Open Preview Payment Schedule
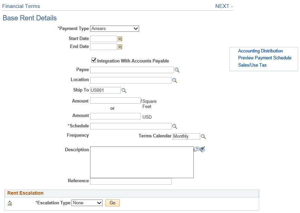This screenshot has height=213, width=300. tap(265, 58)
